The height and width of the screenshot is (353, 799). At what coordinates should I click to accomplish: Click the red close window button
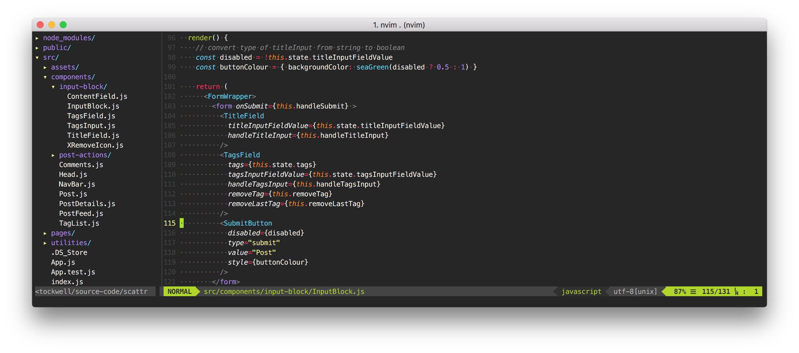coord(40,25)
